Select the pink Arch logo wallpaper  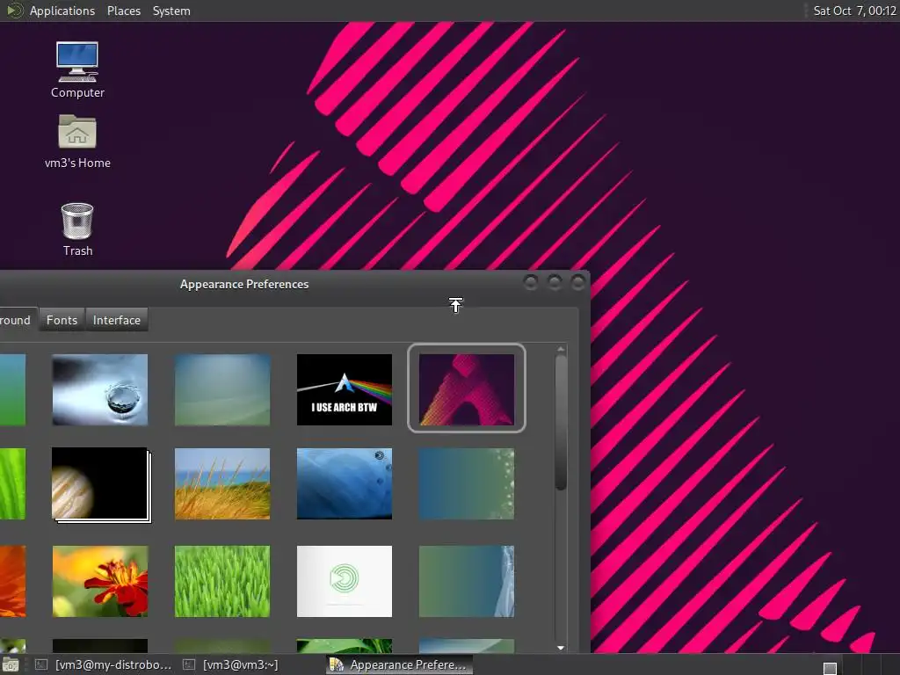467,389
